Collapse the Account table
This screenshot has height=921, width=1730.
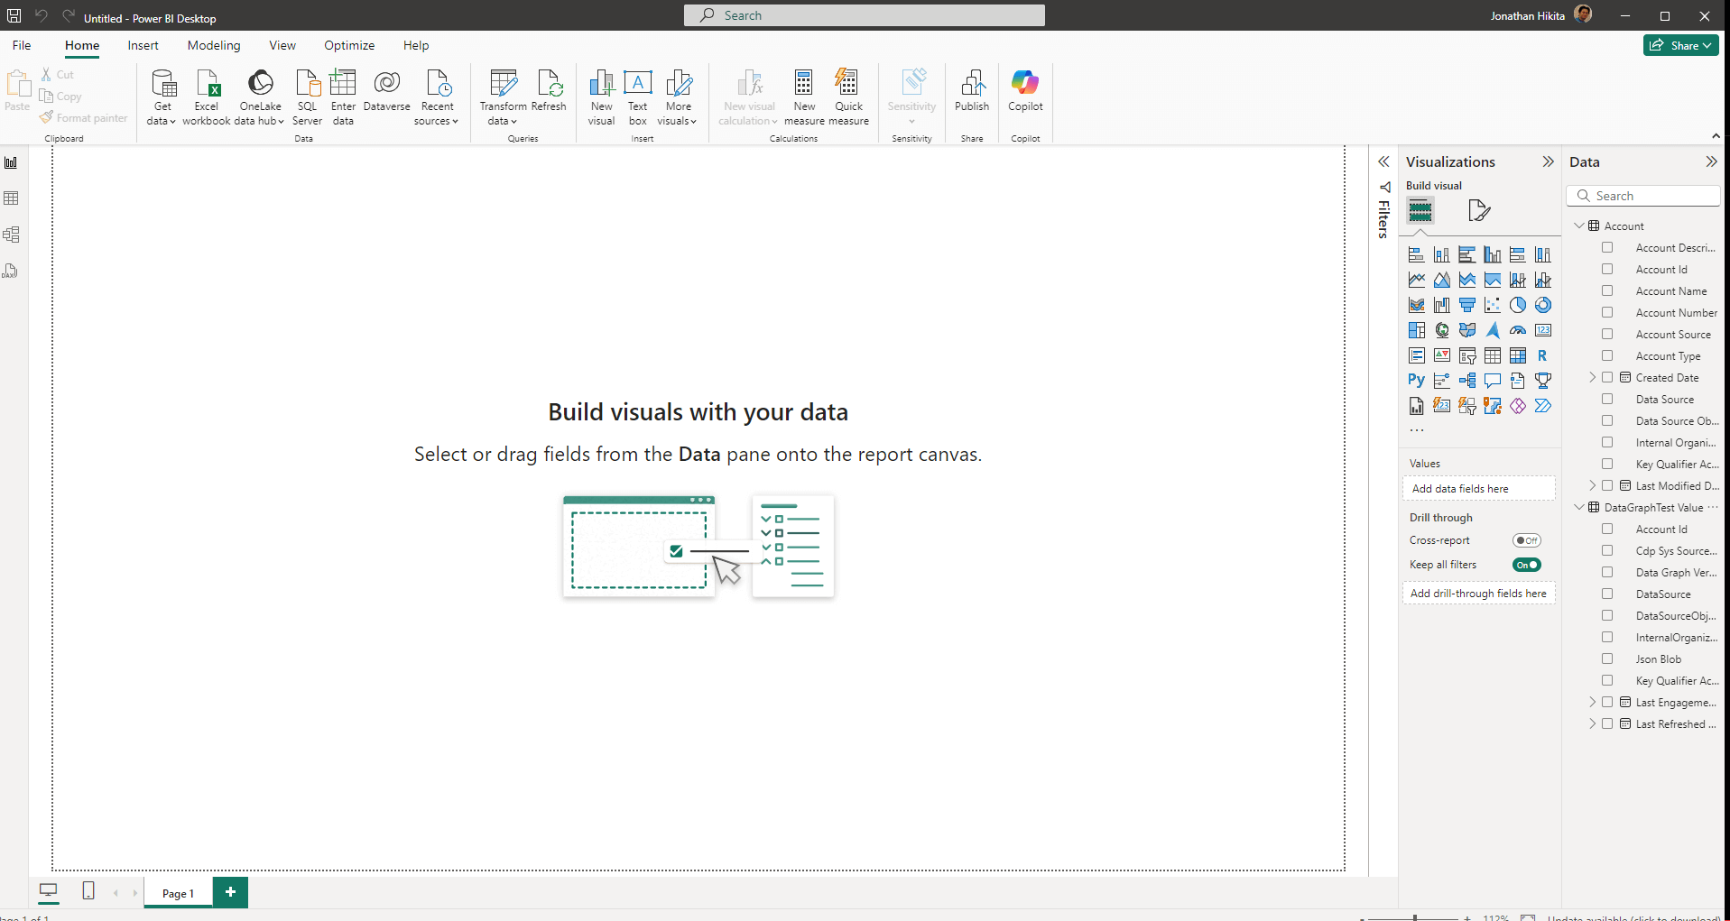(x=1579, y=226)
